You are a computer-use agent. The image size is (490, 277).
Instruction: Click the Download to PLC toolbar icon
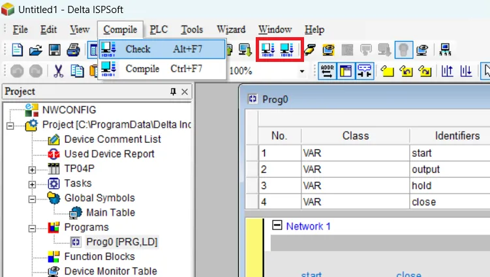pos(245,50)
